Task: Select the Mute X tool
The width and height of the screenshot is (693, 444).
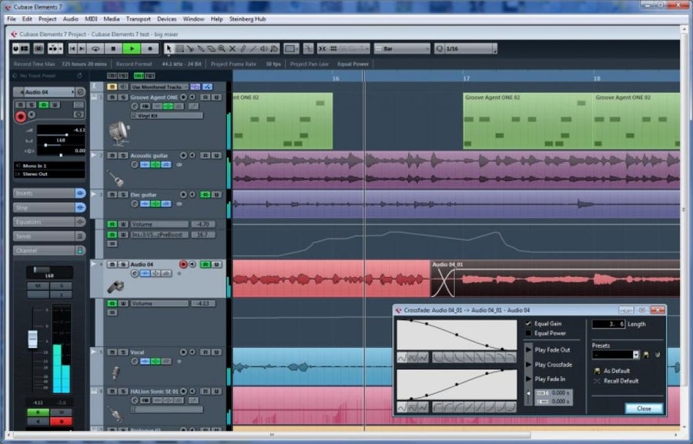Action: [232, 48]
